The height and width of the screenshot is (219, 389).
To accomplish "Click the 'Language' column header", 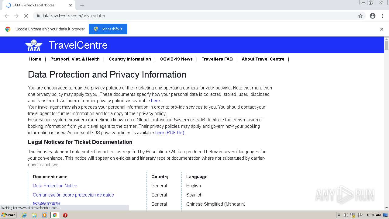I will (x=197, y=177).
